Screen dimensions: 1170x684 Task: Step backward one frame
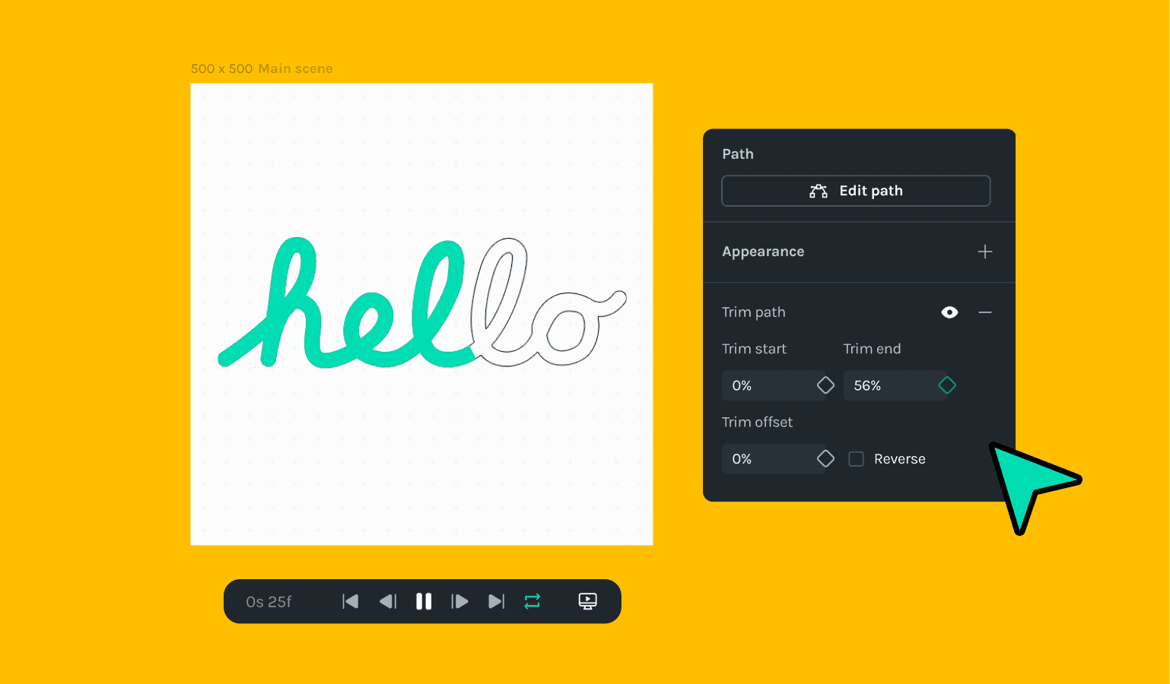(x=387, y=601)
